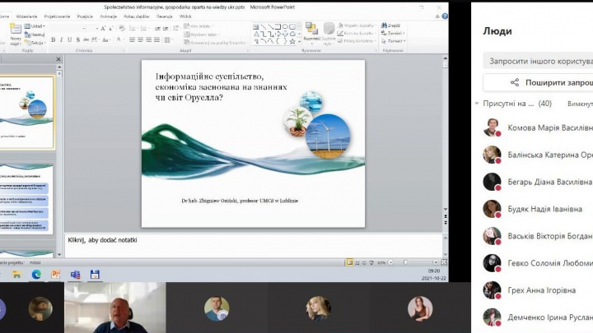The height and width of the screenshot is (333, 593).
Task: Switch to PowerPoint taskbar icon
Action: pos(56,275)
